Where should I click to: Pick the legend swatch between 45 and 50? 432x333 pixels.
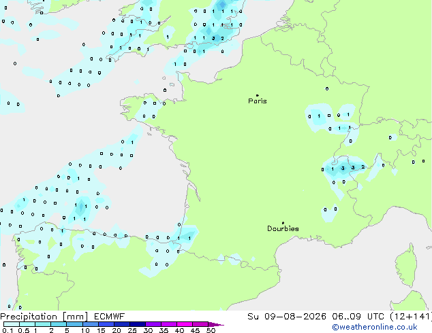(200, 324)
